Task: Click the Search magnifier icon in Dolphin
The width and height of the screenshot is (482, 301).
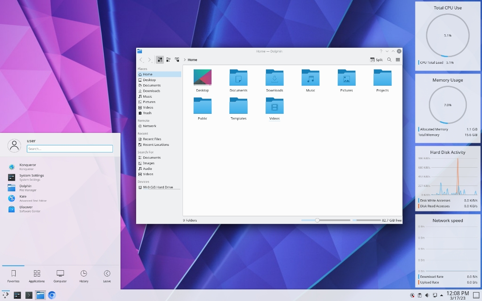Action: point(389,60)
